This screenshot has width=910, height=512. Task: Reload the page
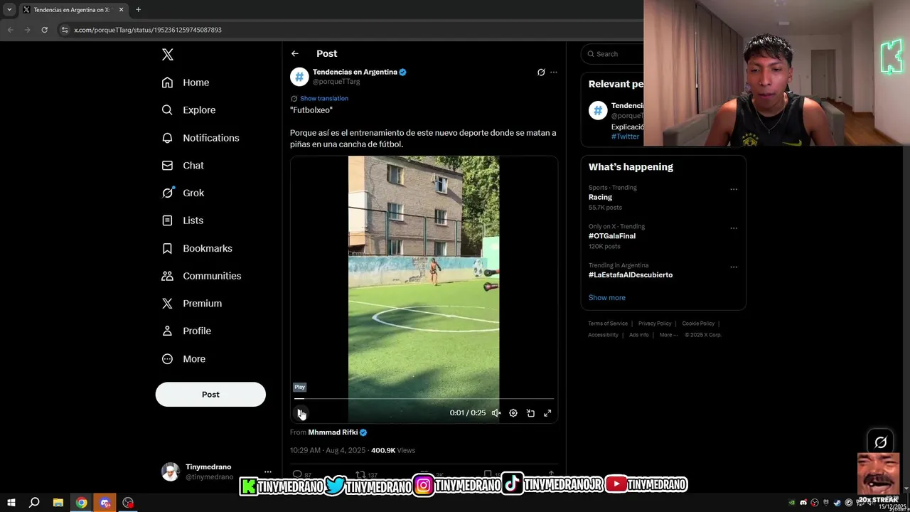(x=44, y=30)
